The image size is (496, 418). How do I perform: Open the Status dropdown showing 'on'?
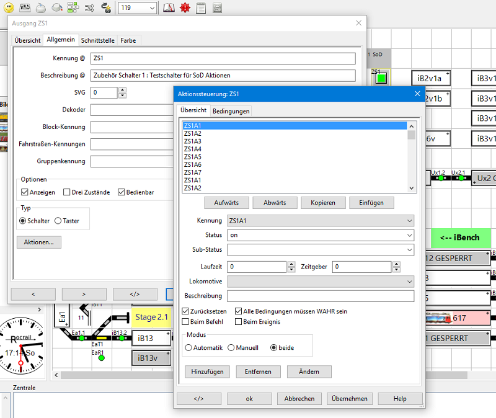[320, 236]
